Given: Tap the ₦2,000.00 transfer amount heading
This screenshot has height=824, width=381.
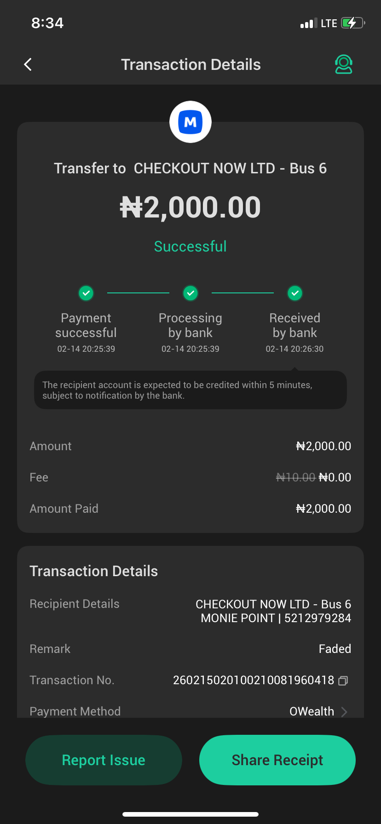Looking at the screenshot, I should tap(190, 207).
